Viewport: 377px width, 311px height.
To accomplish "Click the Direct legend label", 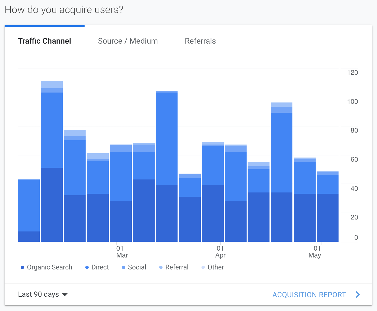I will (100, 267).
